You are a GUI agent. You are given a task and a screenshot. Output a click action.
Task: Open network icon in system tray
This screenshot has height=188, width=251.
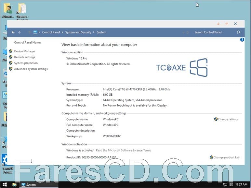coord(225,185)
